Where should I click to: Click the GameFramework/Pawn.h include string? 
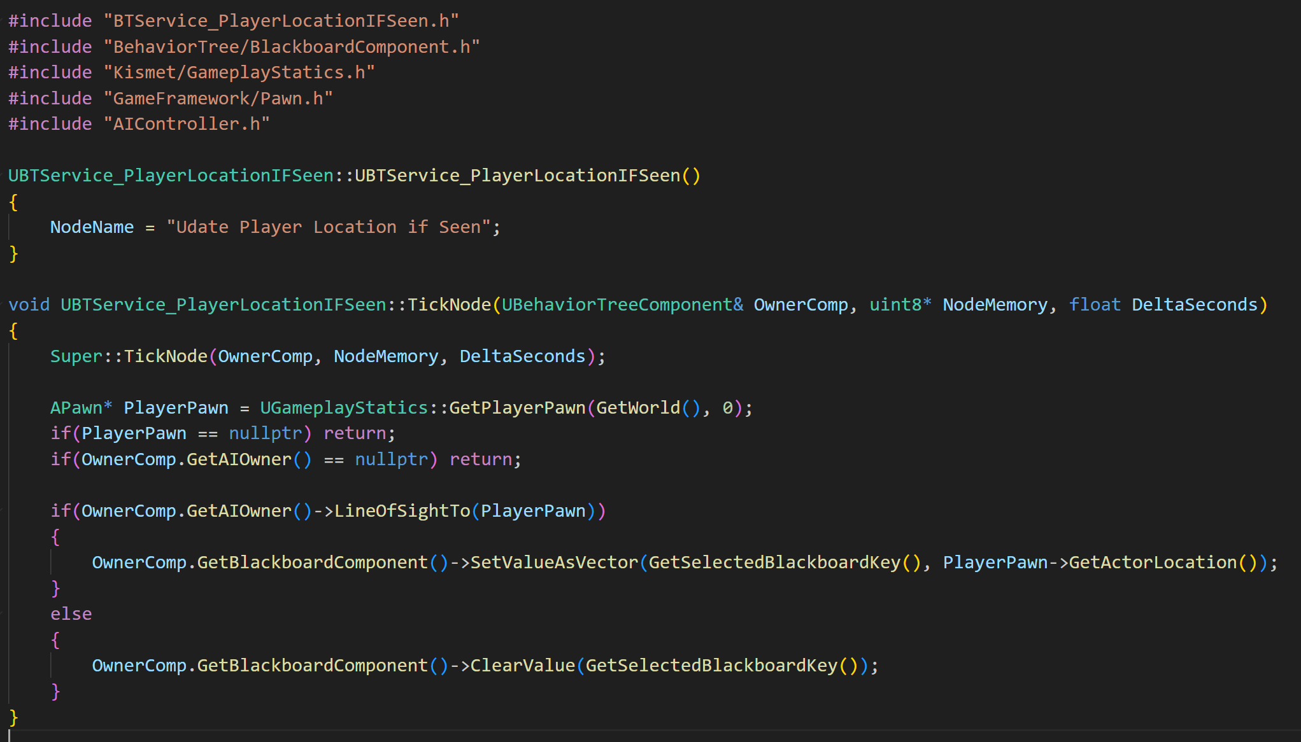218,99
